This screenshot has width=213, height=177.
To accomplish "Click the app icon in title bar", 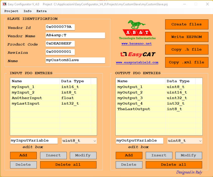I will tap(4, 4).
